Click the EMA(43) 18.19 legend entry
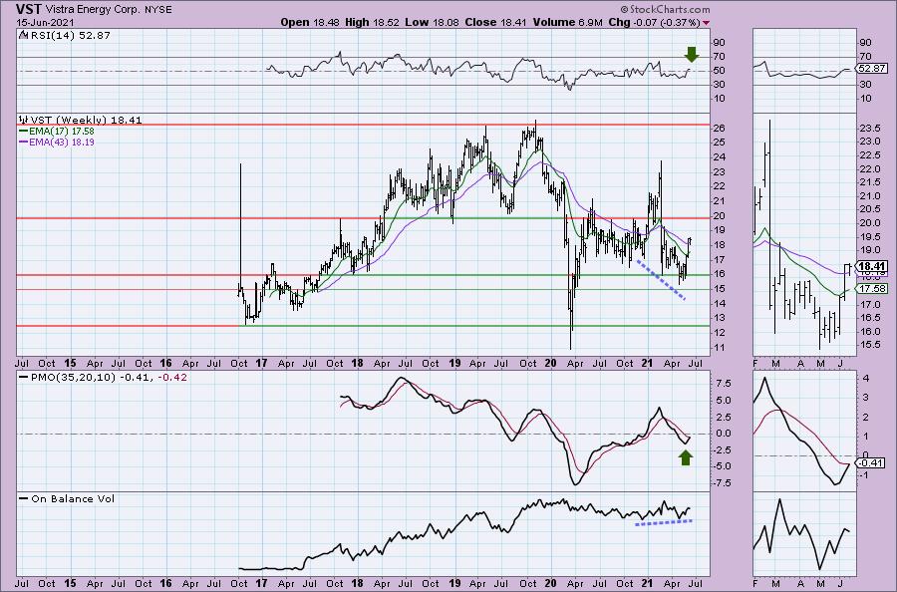Viewport: 897px width, 592px height. coord(61,142)
